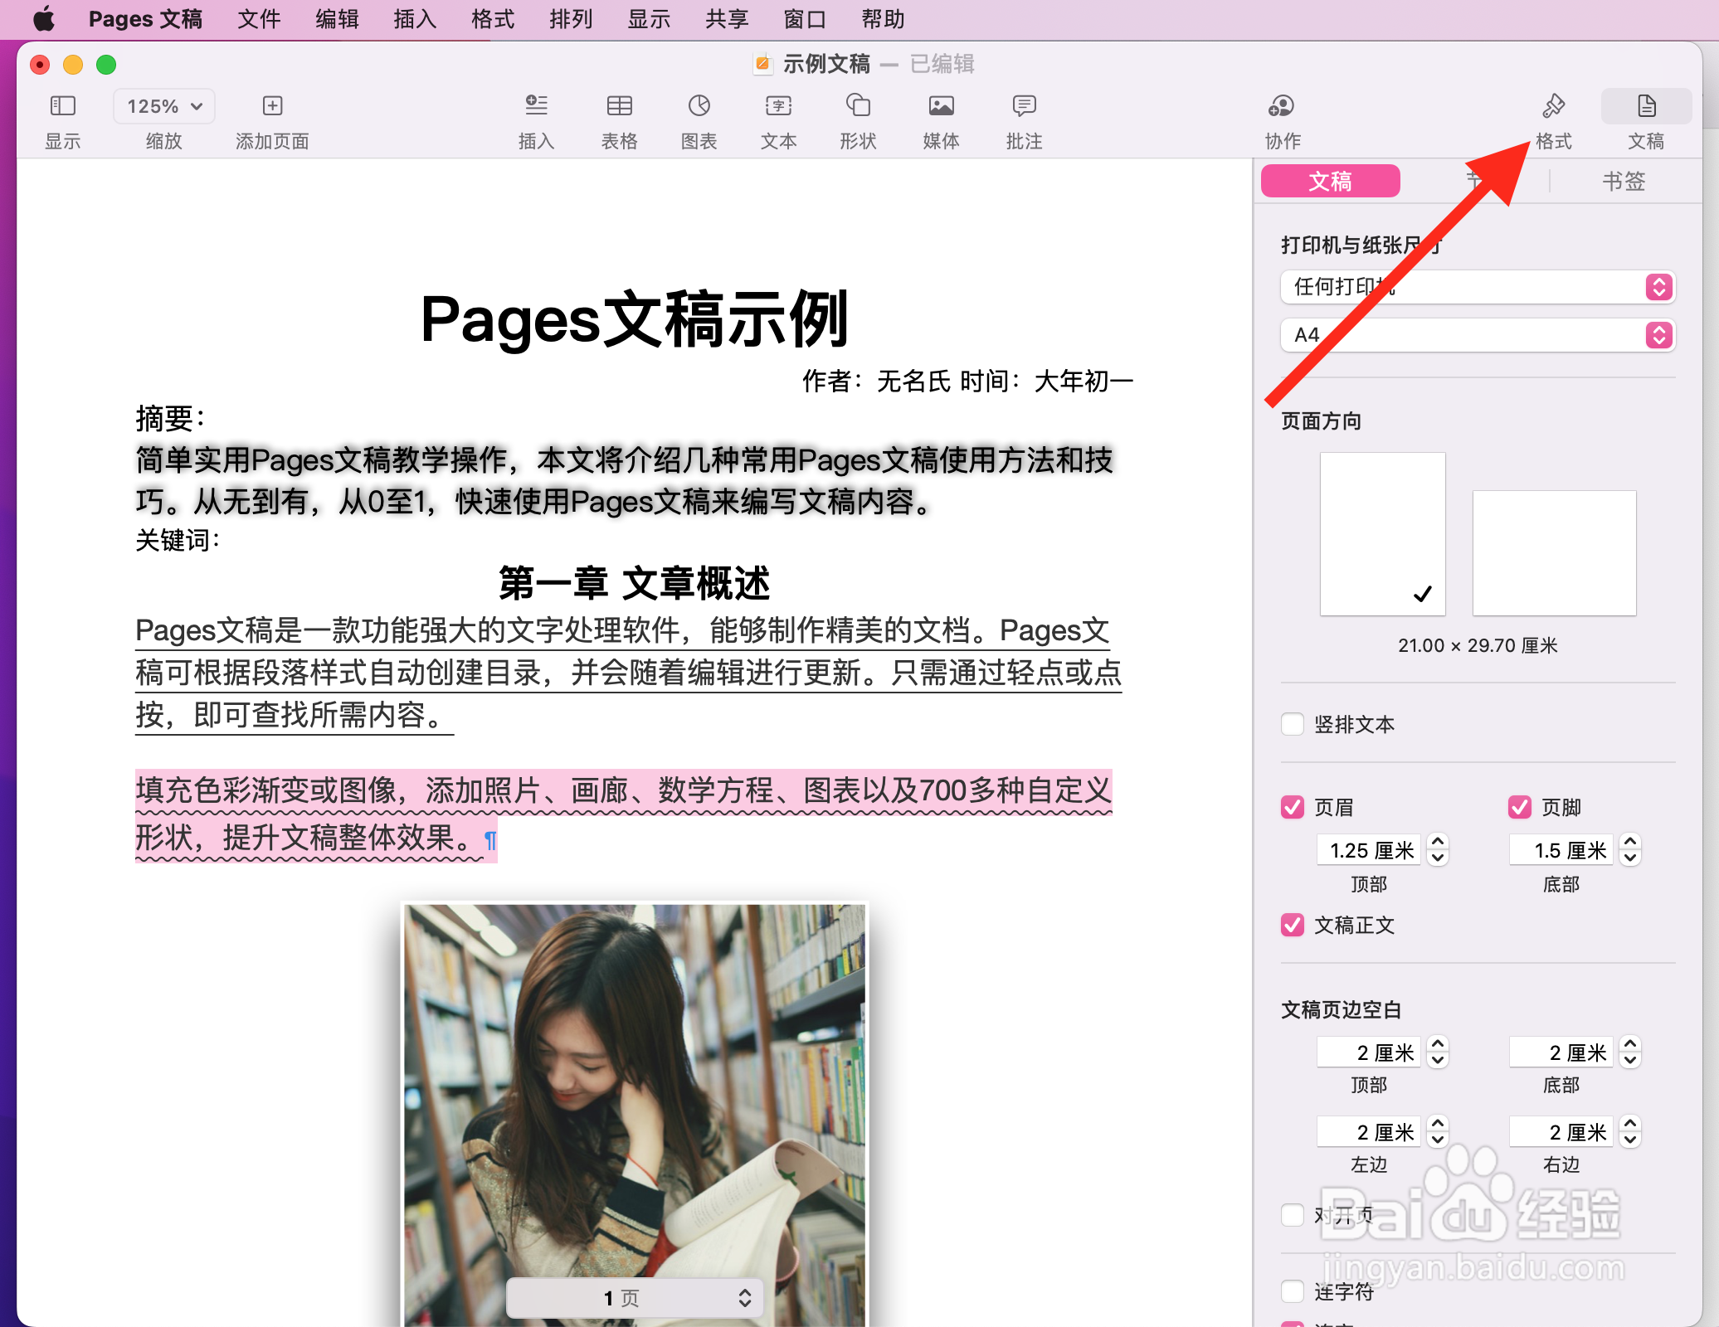Click the margin 右边 2 厘米 field
Viewport: 1719px width, 1327px height.
pyautogui.click(x=1561, y=1132)
